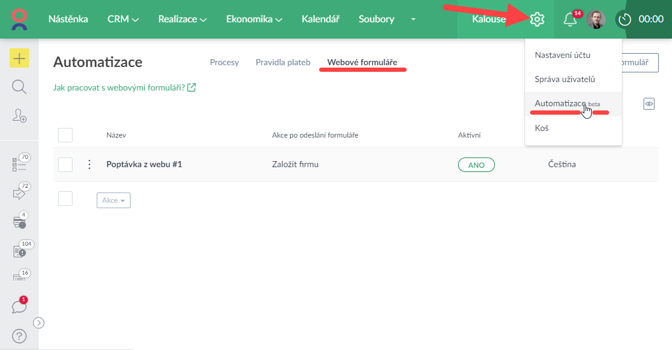
Task: Toggle the active ANO status badge
Action: [476, 165]
